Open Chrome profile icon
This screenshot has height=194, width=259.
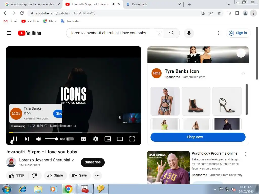tap(245, 13)
